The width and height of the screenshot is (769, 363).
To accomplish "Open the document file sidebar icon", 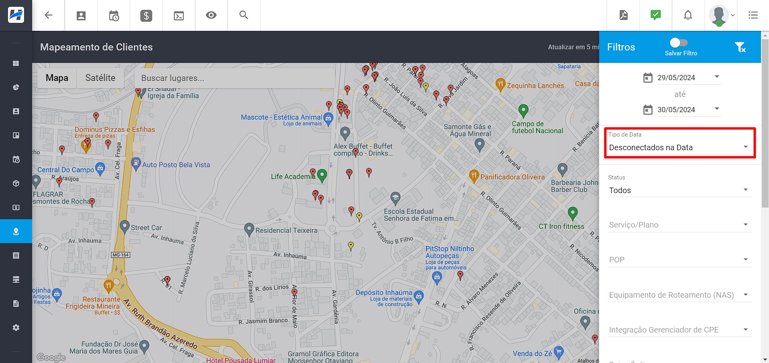I will coord(16,304).
